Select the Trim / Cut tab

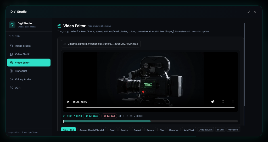(x=68, y=129)
